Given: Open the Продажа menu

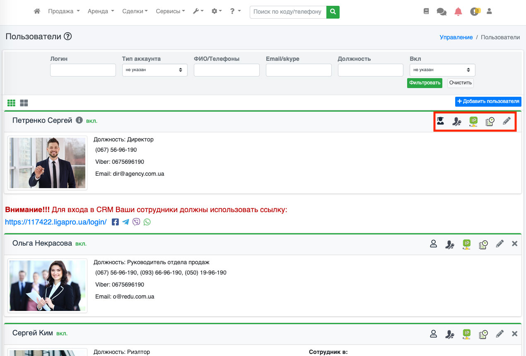Looking at the screenshot, I should (x=64, y=12).
